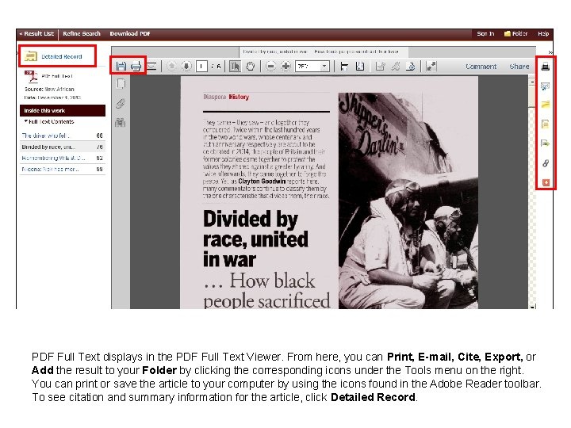Click the envelope email icon in the Adobe toolbar
This screenshot has width=571, height=428.
(151, 67)
